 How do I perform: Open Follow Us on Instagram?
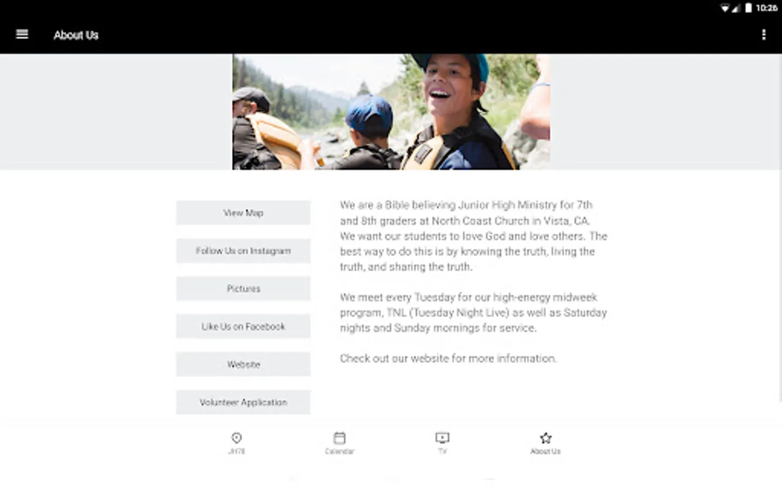243,251
